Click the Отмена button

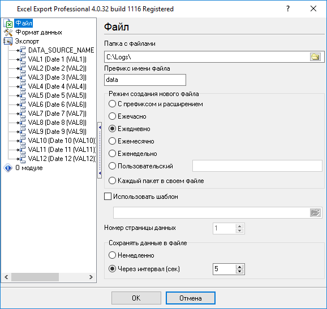[191, 298]
